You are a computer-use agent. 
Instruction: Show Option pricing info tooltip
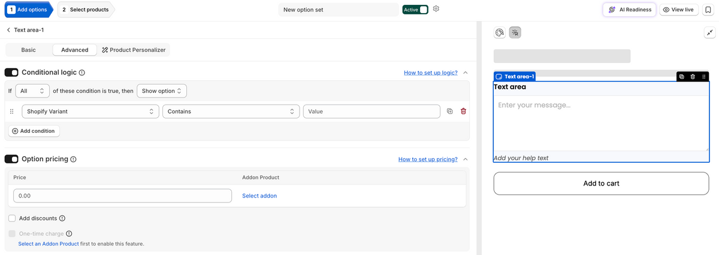click(73, 159)
